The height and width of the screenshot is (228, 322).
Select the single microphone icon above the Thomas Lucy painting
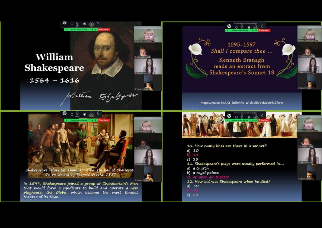point(77,114)
